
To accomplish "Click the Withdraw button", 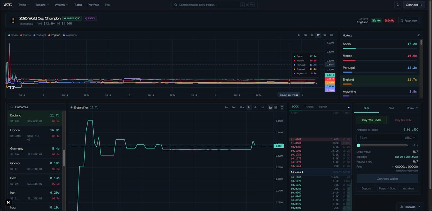I will [409, 188].
